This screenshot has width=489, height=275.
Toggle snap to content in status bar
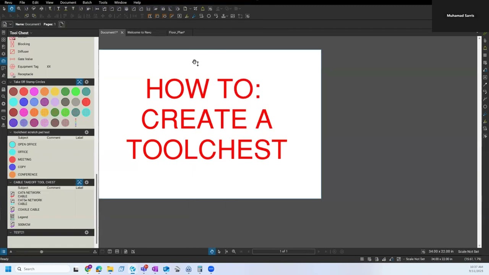click(377, 259)
